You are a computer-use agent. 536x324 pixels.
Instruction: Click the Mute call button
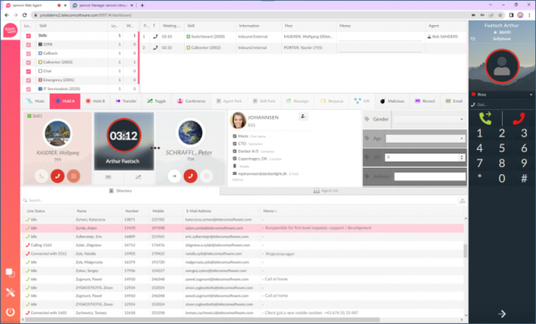tap(36, 101)
